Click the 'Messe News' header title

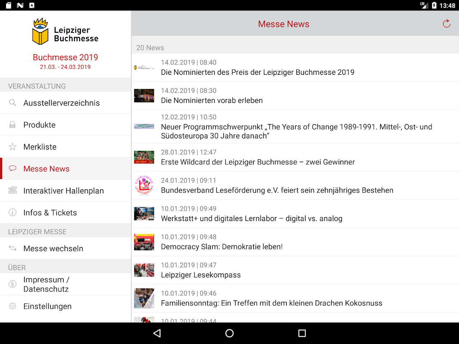(x=283, y=24)
